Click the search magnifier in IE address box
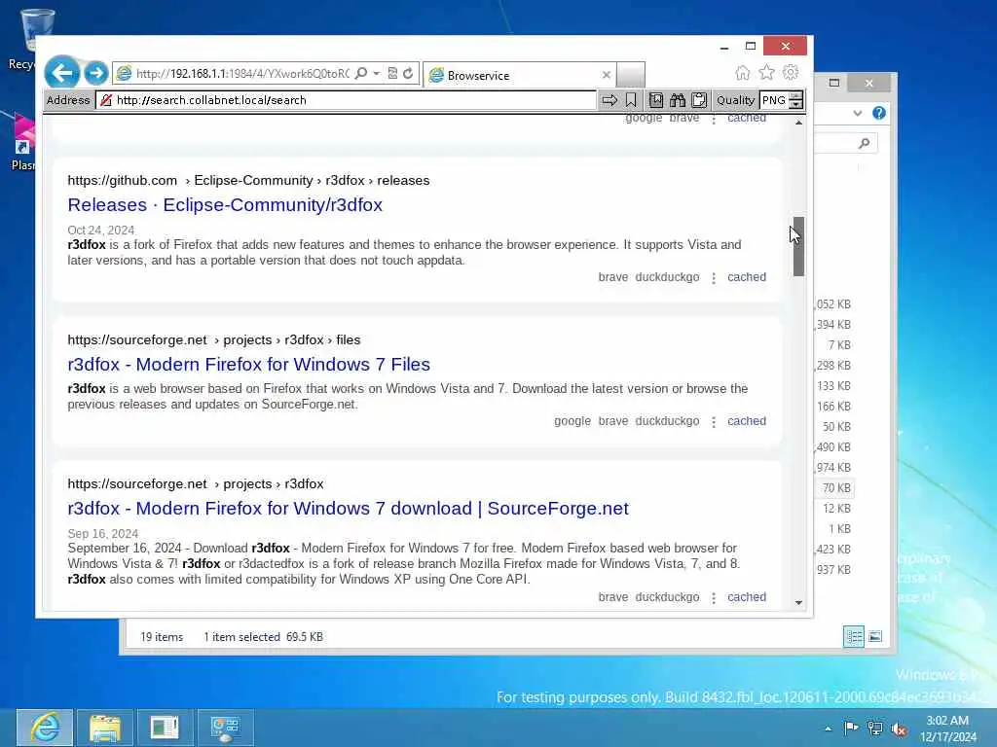This screenshot has width=997, height=747. (360, 74)
